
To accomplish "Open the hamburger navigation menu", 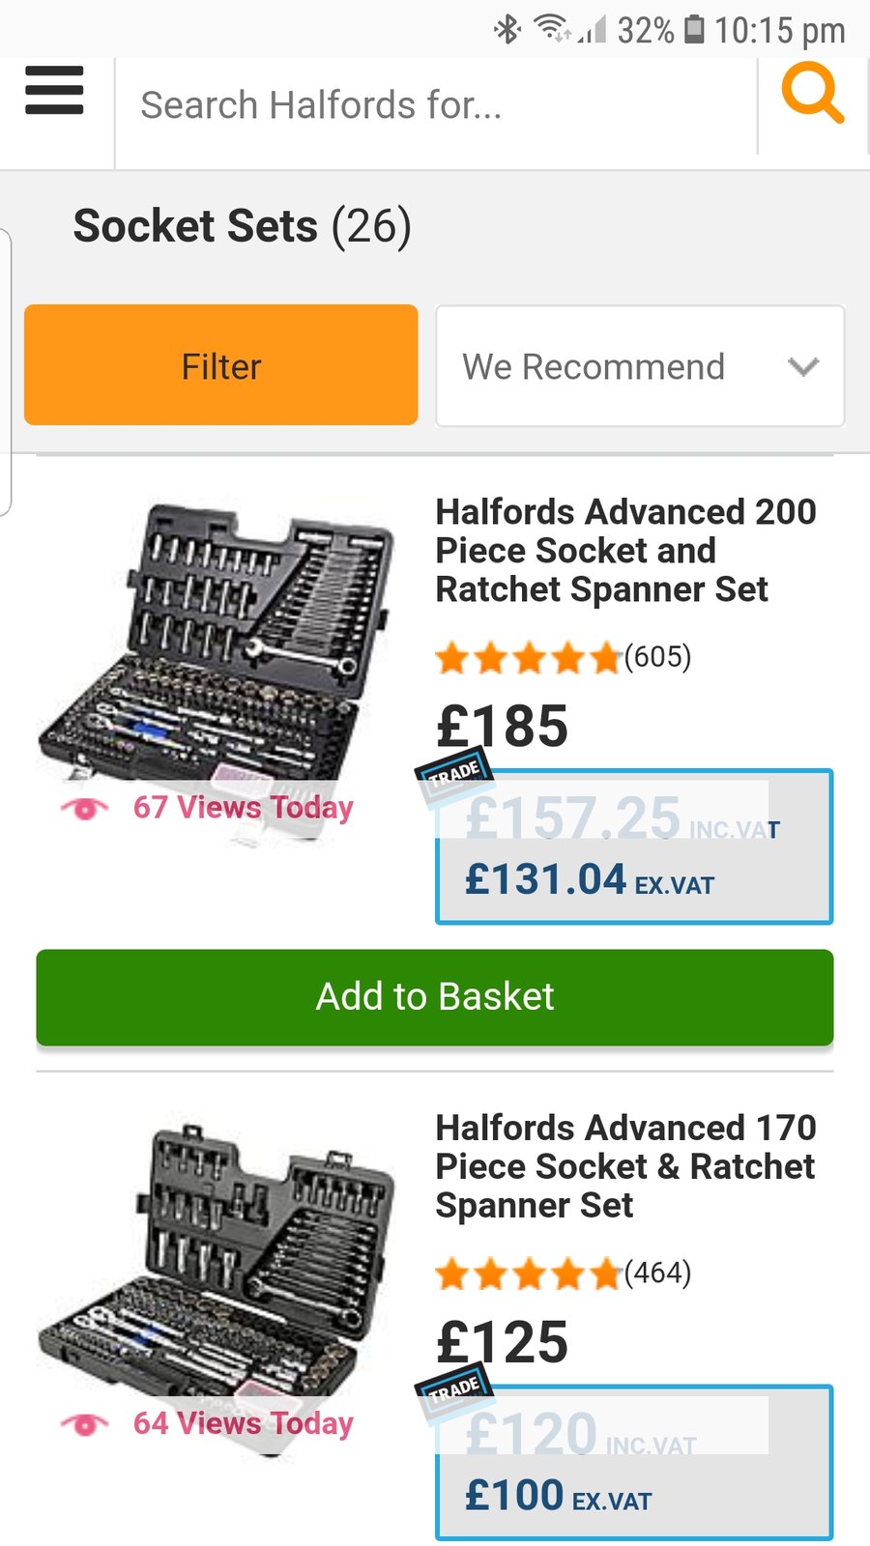I will (54, 91).
